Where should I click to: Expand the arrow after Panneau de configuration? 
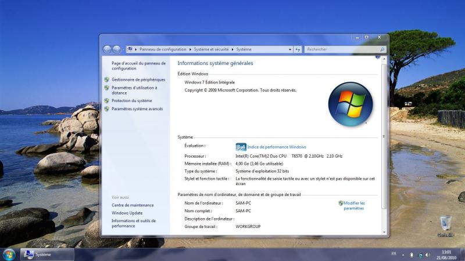pos(190,50)
